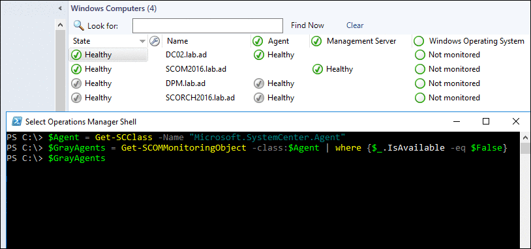Screen dimensions: 531x249
Task: Click Not monitored circle icon for DC02.lab.ad
Action: (x=420, y=55)
